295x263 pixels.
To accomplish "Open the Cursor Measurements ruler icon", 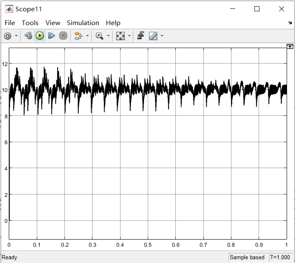I will pos(153,36).
